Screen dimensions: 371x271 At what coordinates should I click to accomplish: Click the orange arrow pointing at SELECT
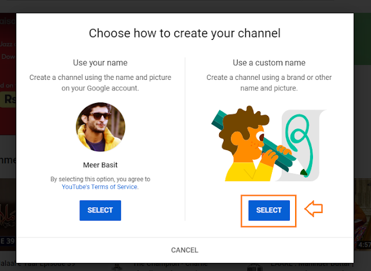(313, 210)
